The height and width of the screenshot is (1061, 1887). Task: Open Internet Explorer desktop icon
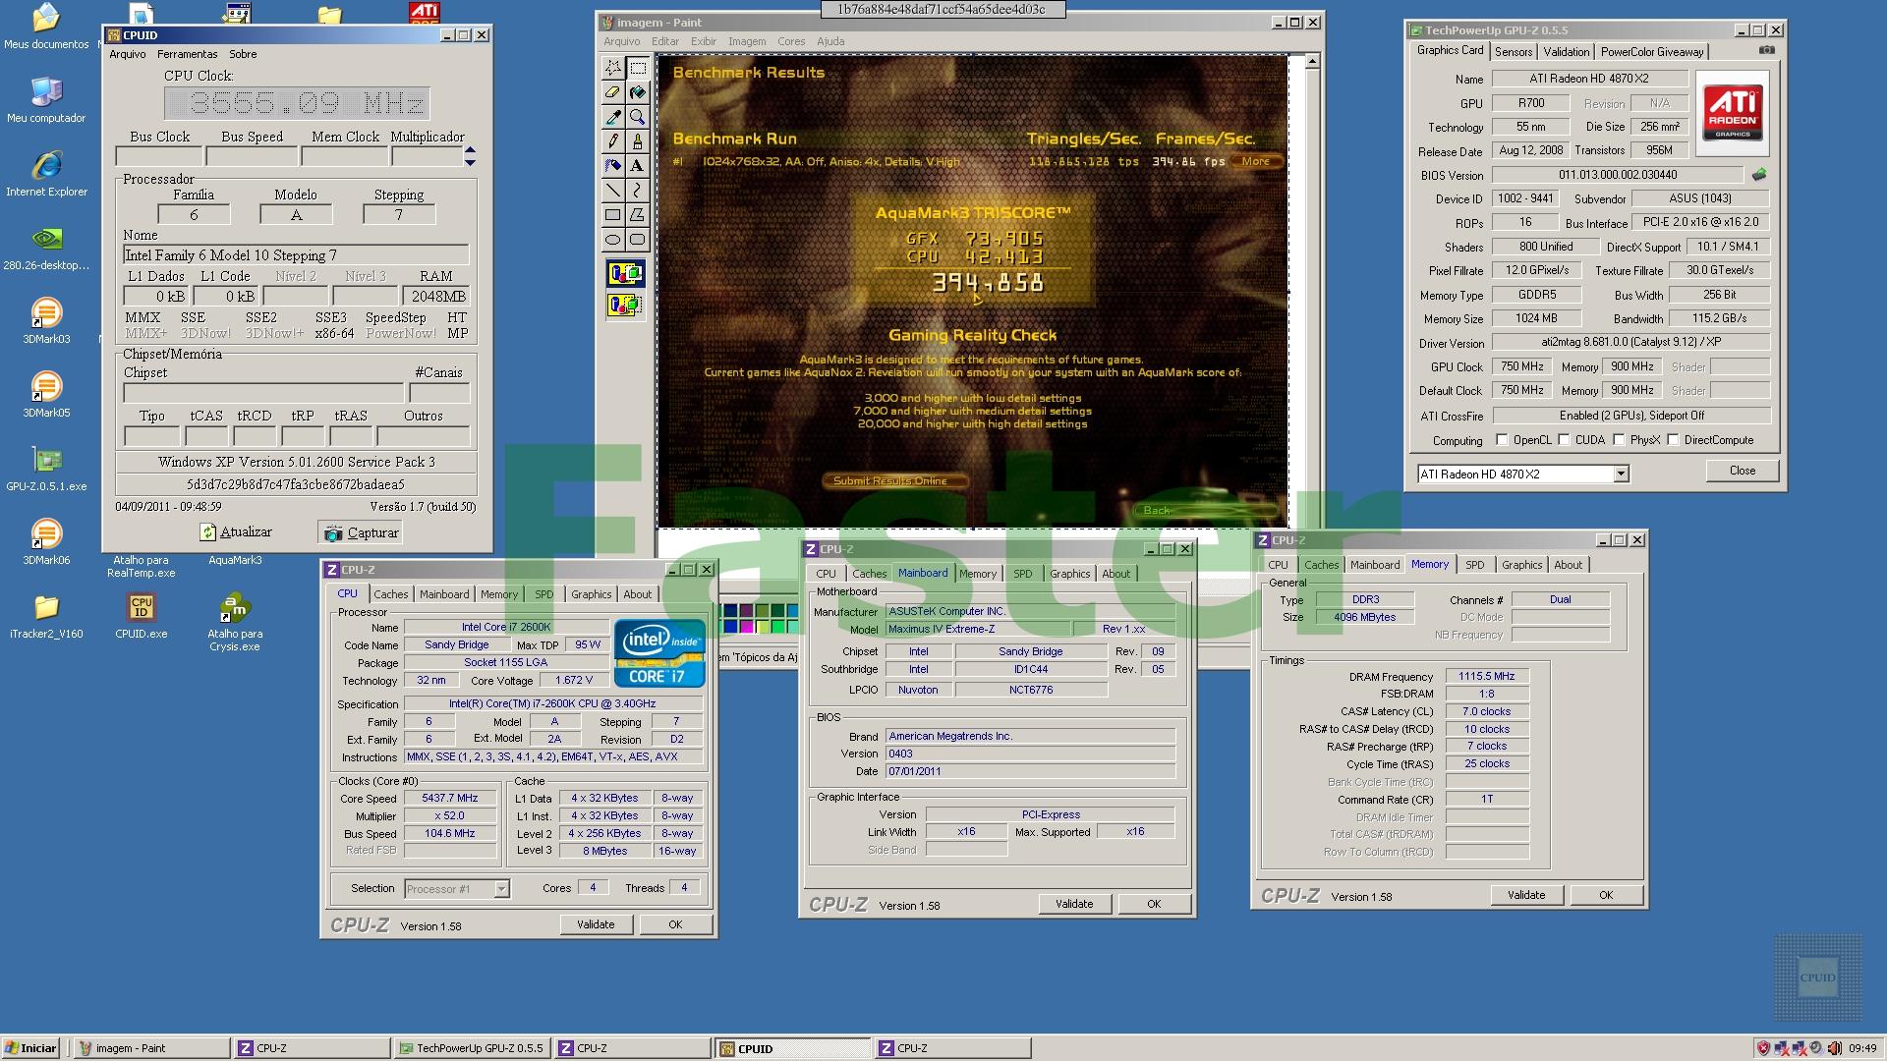tap(46, 173)
